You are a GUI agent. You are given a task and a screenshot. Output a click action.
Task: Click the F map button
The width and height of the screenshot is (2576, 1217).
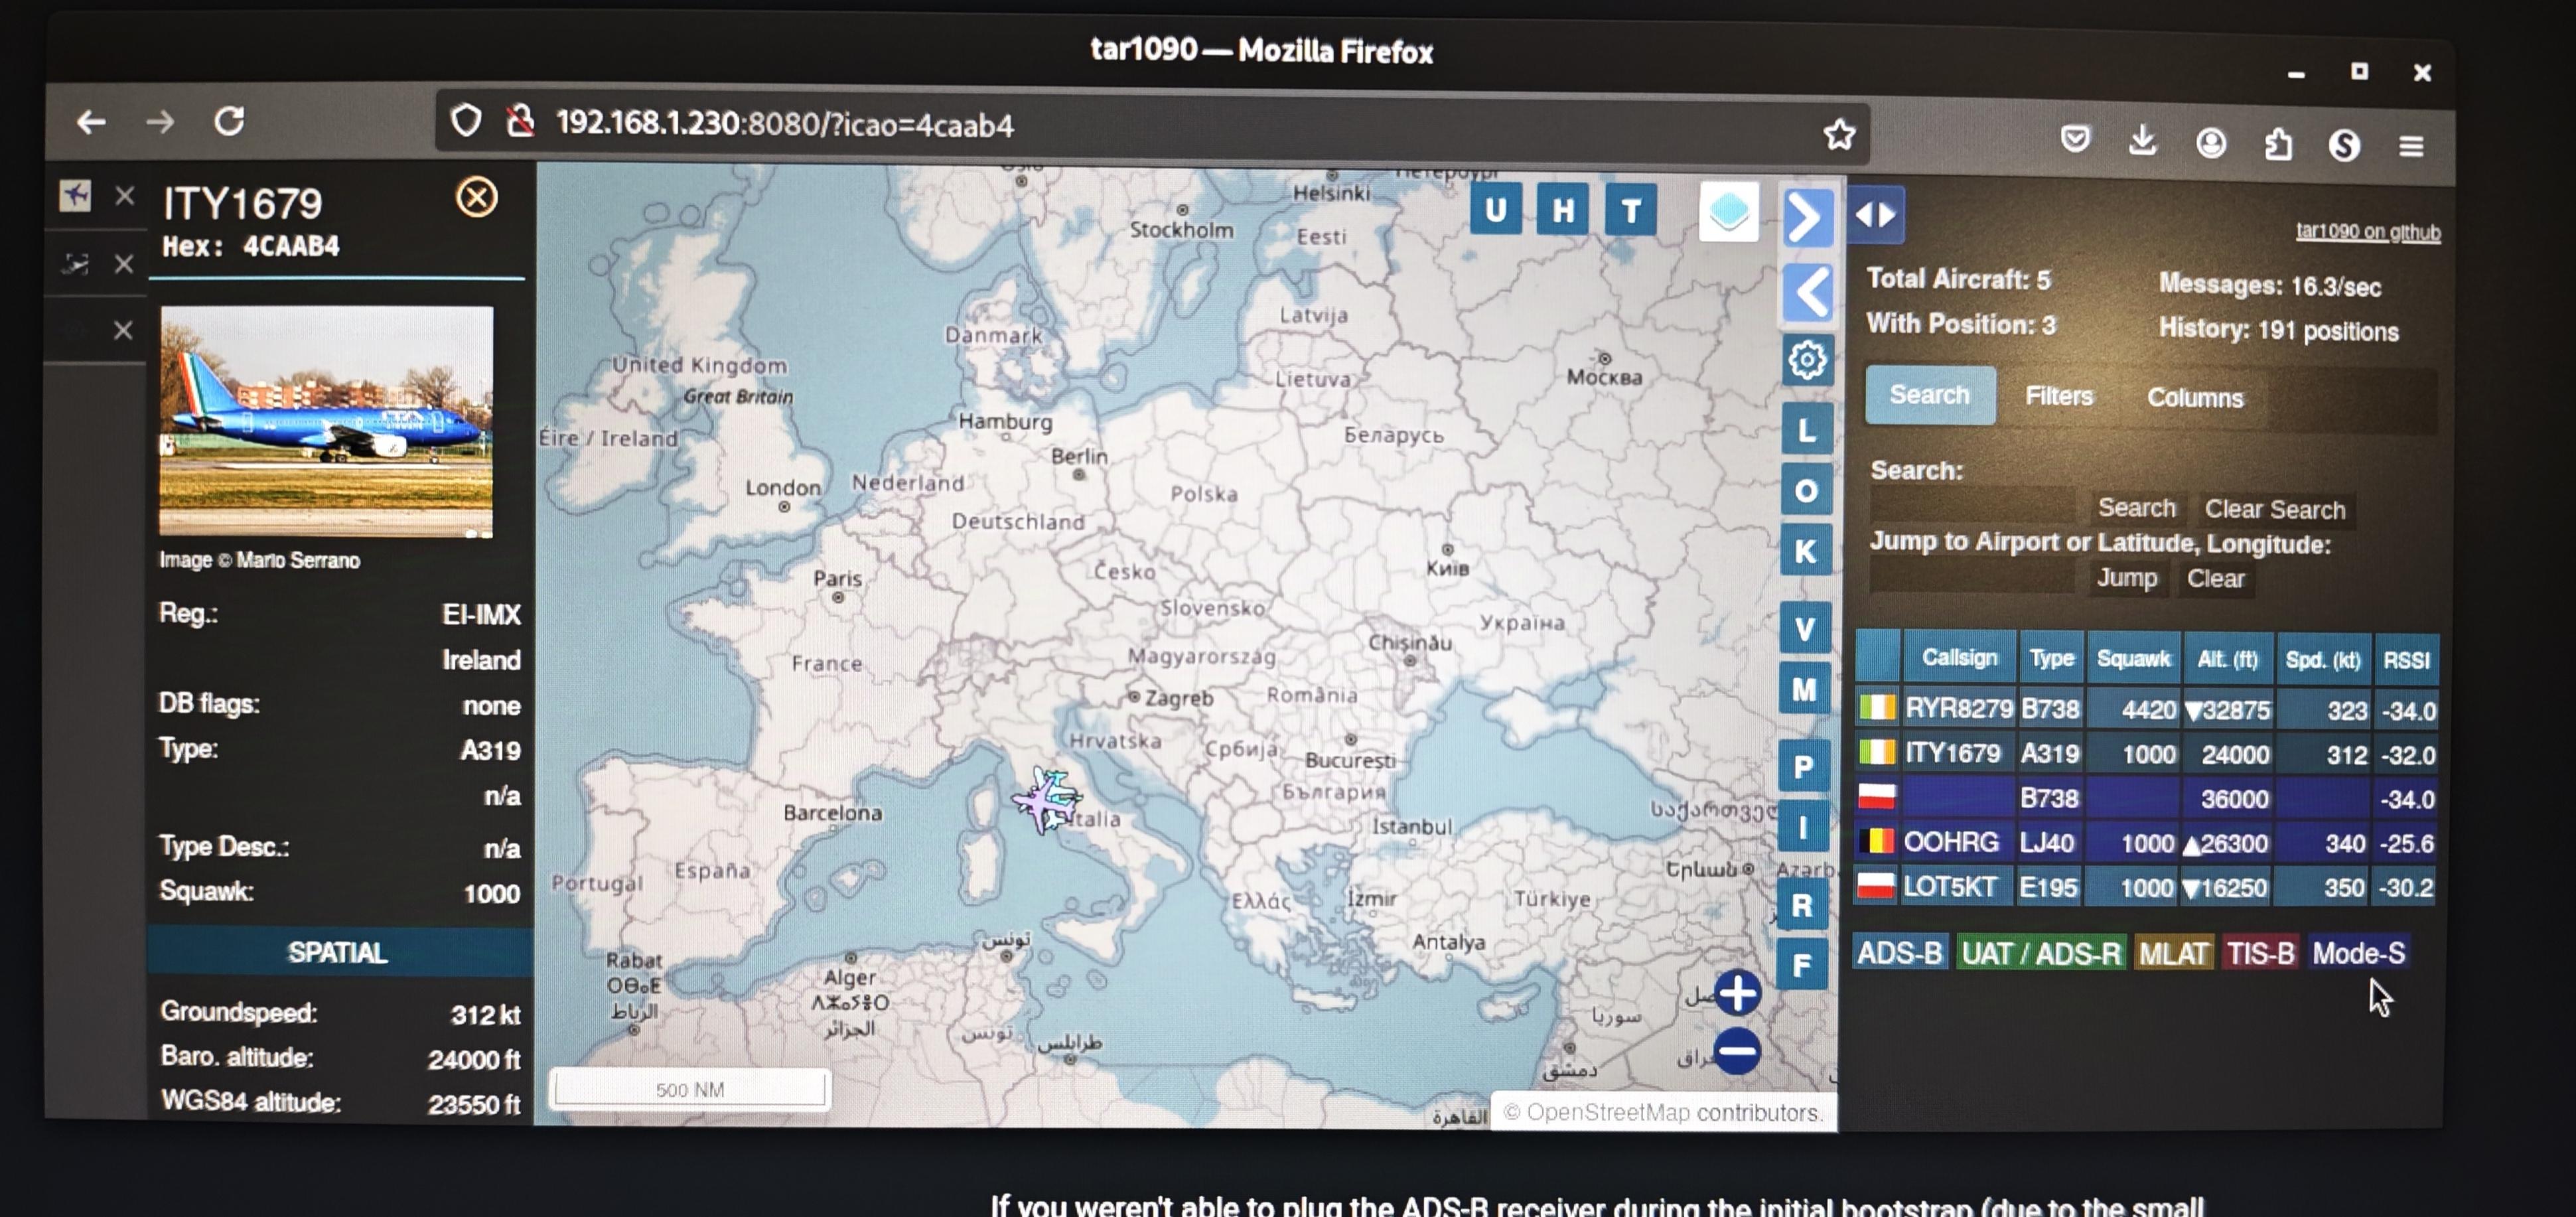click(1802, 965)
